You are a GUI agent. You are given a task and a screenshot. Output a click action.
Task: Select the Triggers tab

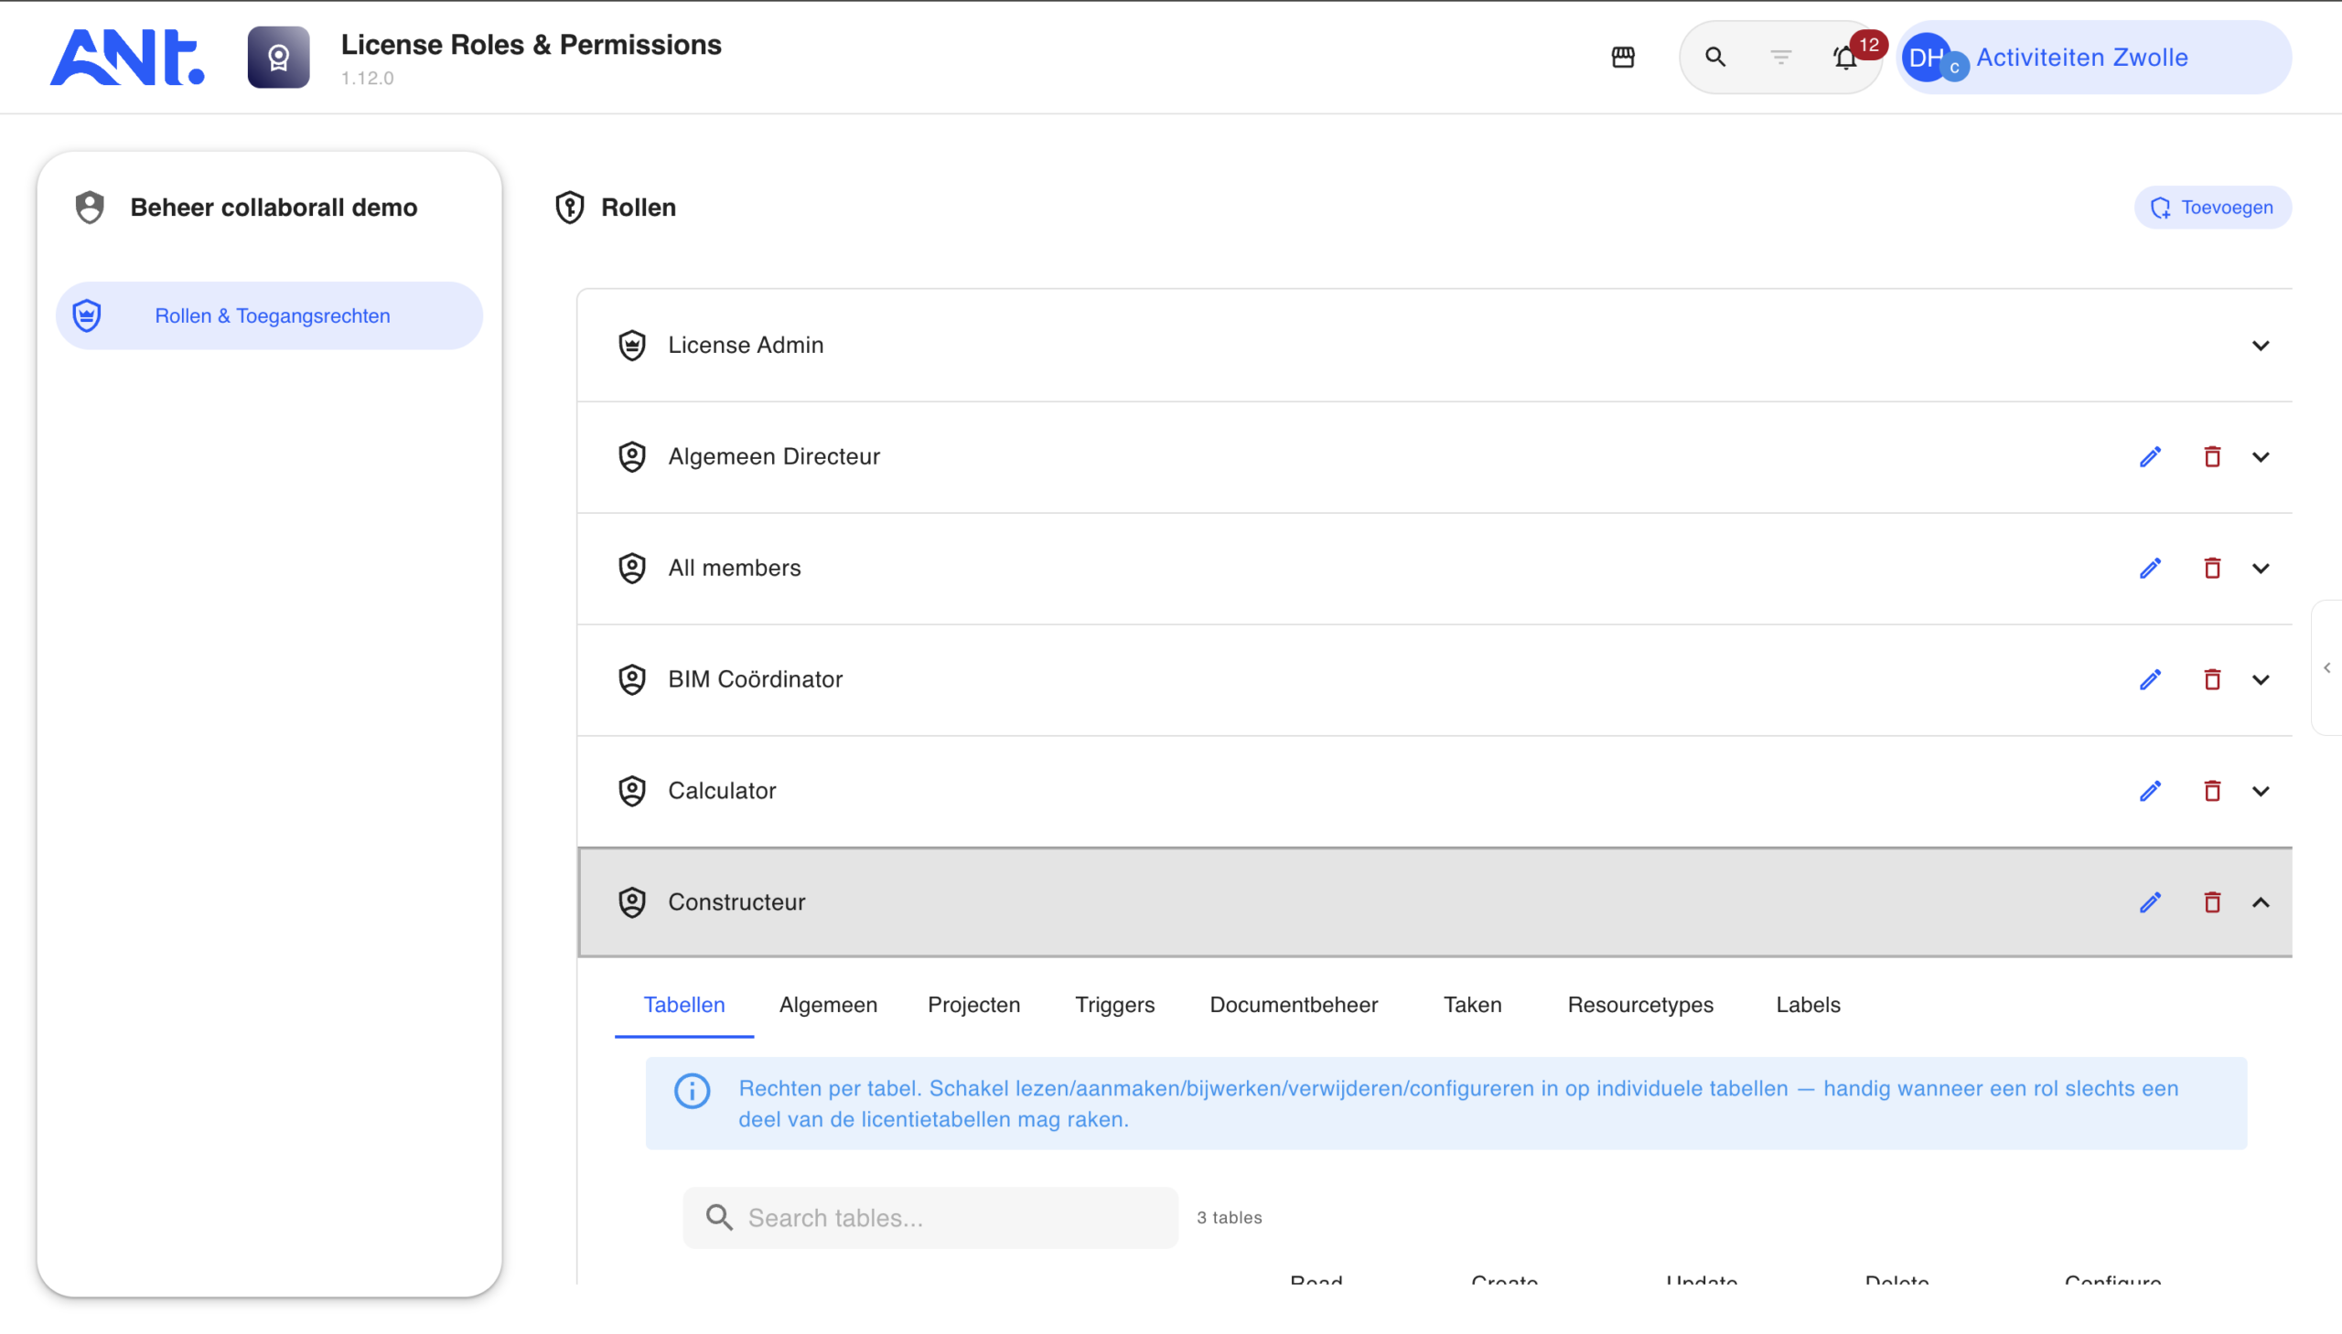click(x=1114, y=1005)
